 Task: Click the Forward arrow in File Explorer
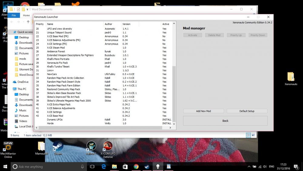pyautogui.click(x=18, y=22)
